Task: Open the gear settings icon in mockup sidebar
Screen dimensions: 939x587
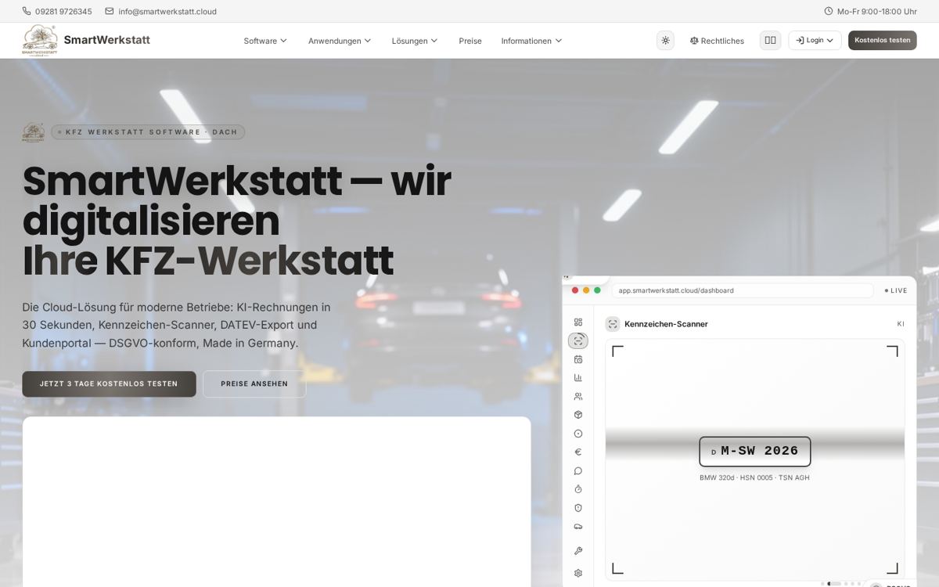Action: point(578,573)
